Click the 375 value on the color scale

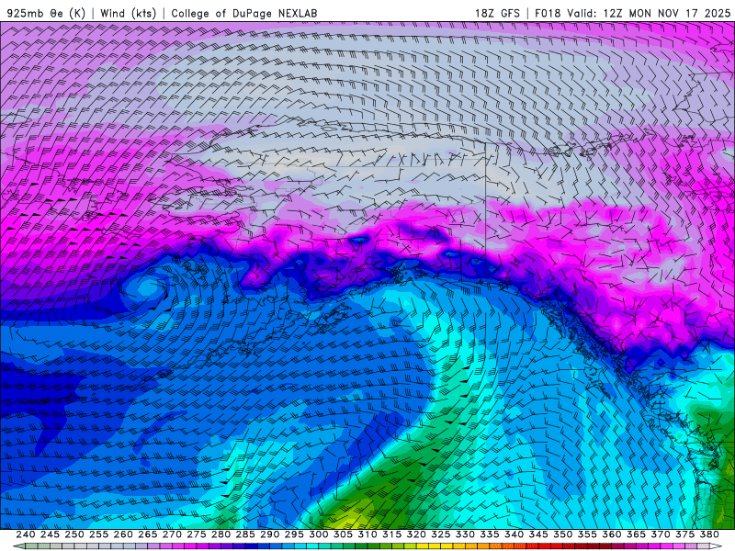[684, 534]
